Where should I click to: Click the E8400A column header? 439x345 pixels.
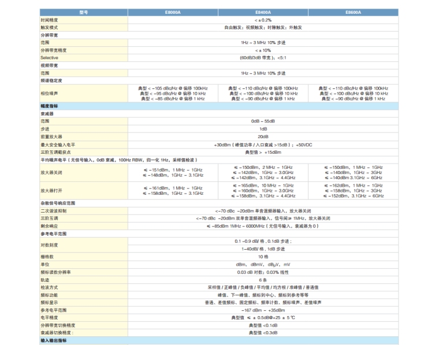click(x=263, y=12)
